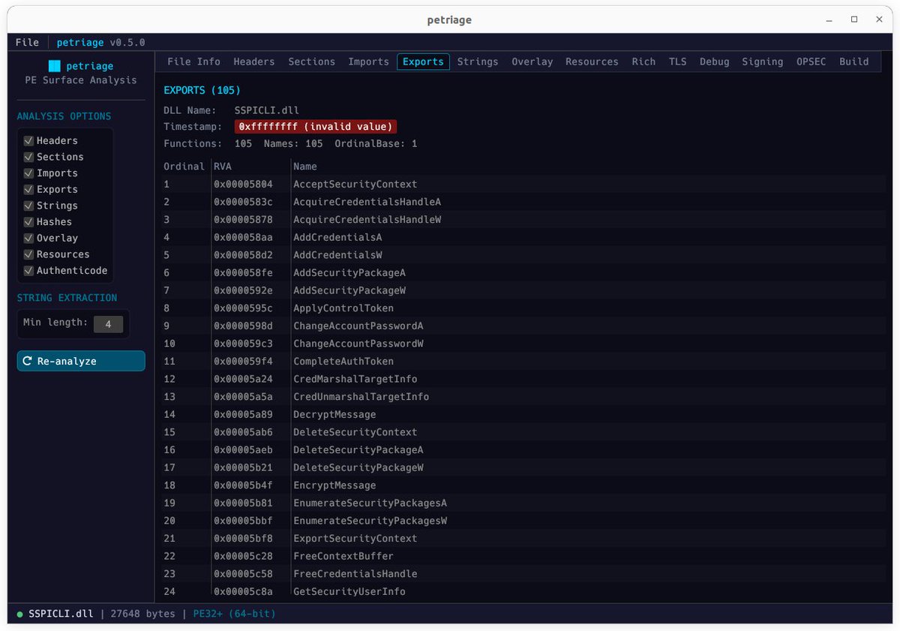Open the Sections tab
Viewport: 900px width, 631px height.
[x=311, y=62]
